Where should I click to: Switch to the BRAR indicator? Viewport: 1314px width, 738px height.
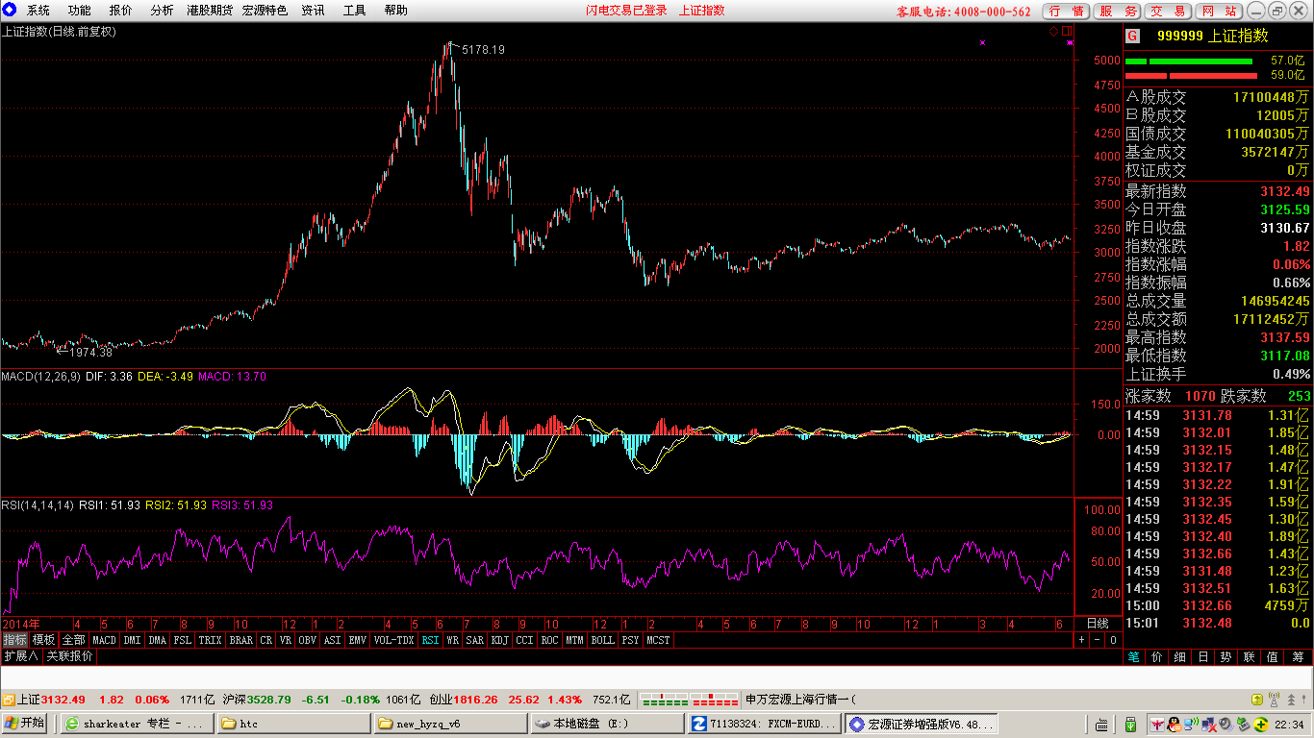click(241, 639)
